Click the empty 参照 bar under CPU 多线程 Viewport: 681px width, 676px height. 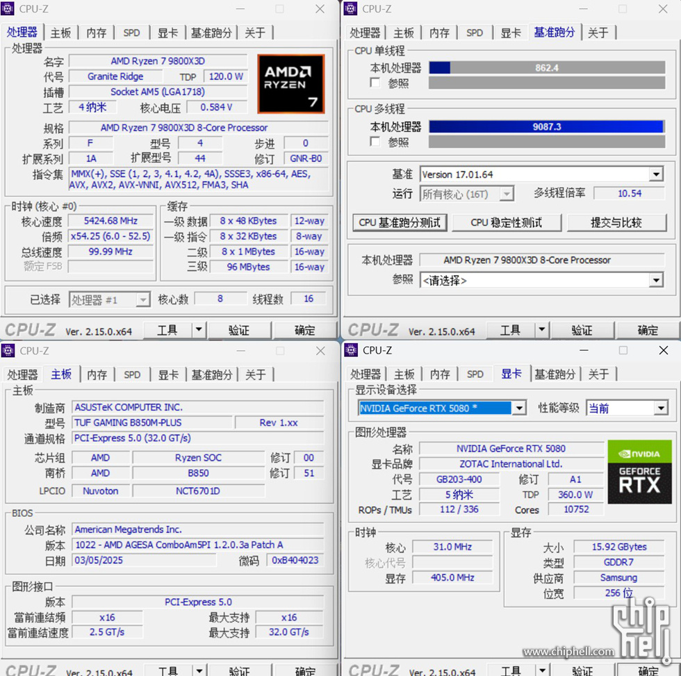547,142
